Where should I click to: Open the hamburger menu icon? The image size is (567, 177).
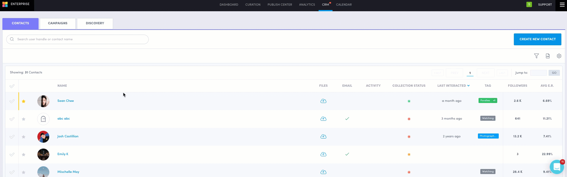[x=562, y=5]
